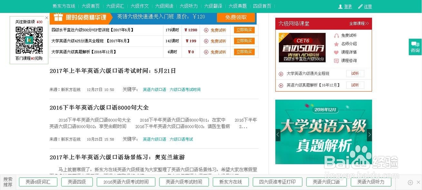This screenshot has height=190, width=422.
Task: Click the 大学英语六级真题解析 banner image
Action: [x=324, y=132]
